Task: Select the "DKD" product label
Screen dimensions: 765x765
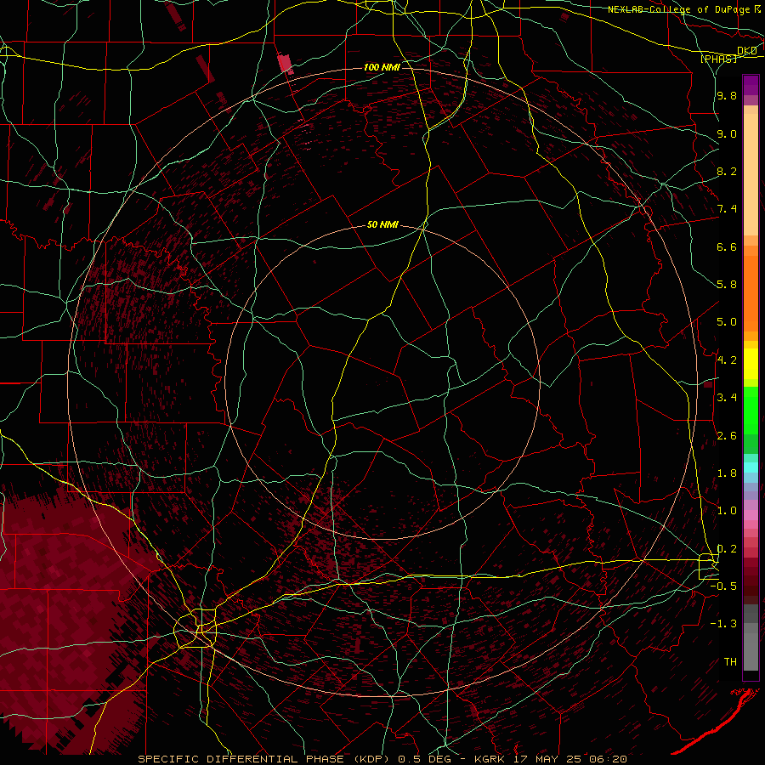Action: [x=747, y=51]
